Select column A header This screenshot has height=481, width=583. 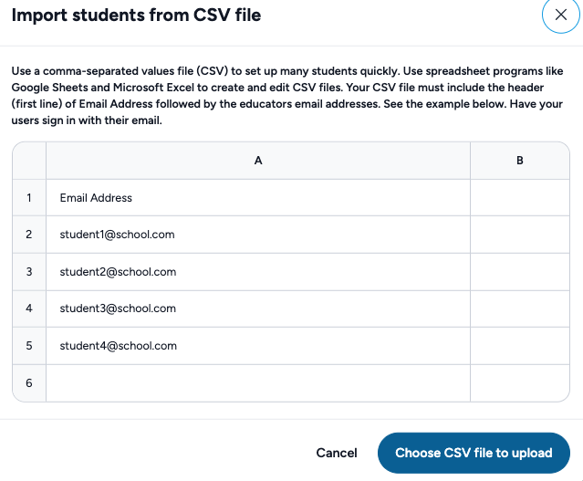[258, 161]
